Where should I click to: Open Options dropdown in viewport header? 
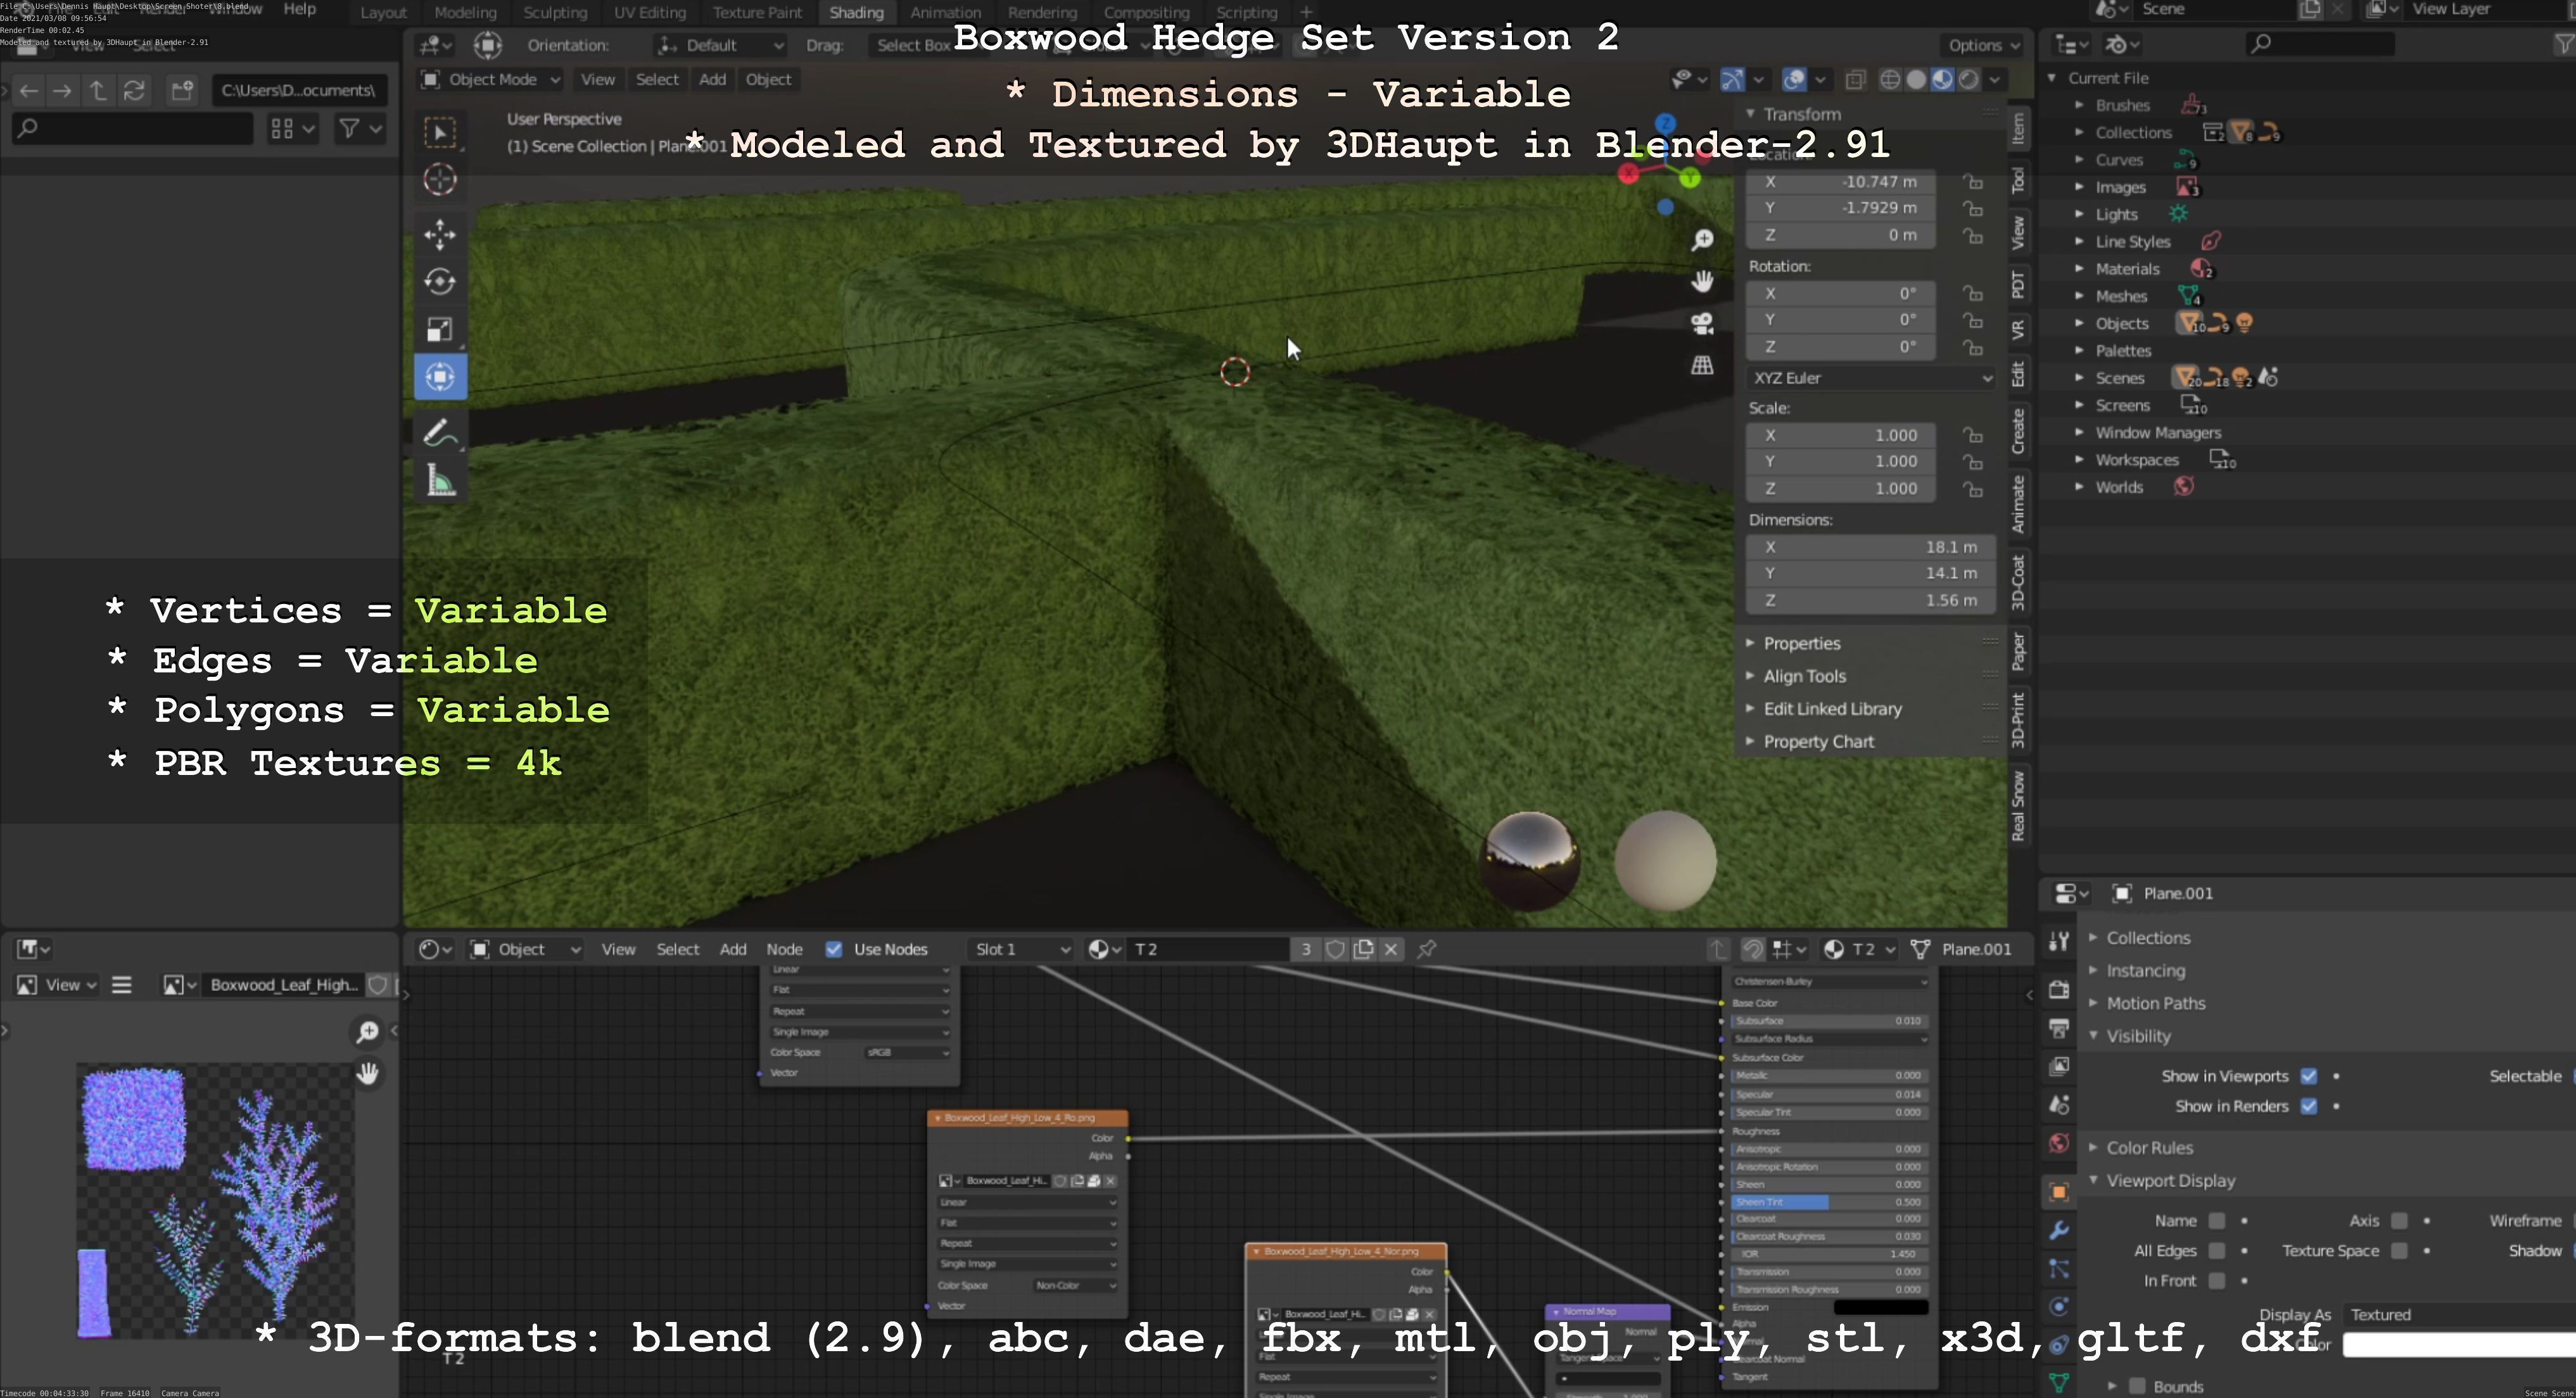tap(1984, 45)
